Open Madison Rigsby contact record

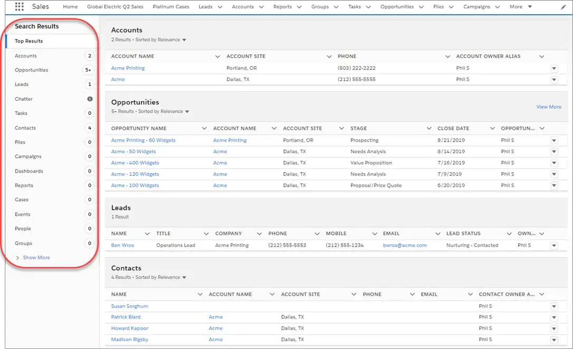point(130,340)
